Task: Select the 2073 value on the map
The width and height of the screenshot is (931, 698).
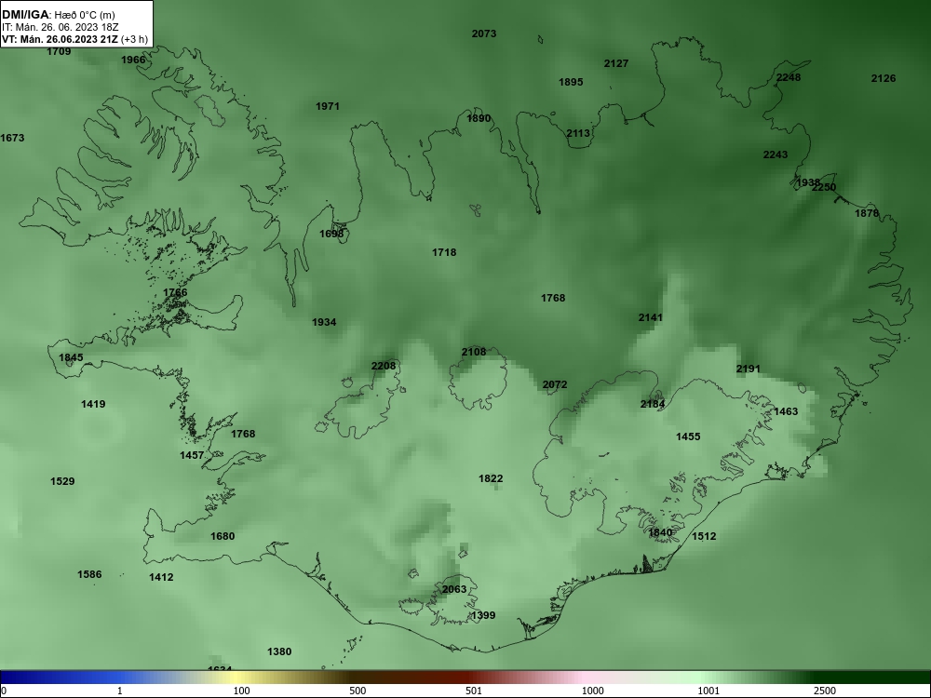Action: point(484,34)
